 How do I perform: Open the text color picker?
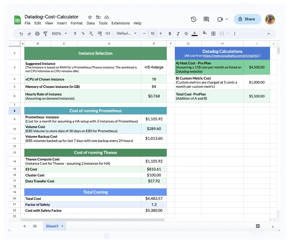tap(194, 34)
